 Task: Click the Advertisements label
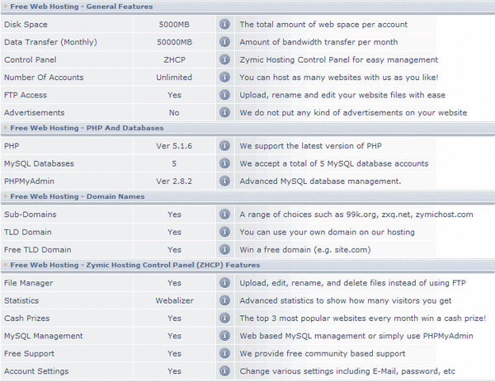point(34,113)
